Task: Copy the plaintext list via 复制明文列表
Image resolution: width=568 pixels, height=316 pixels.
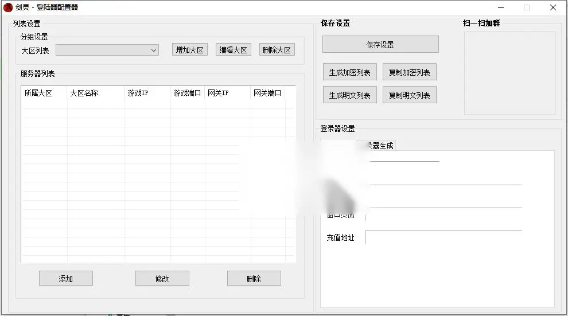Action: [x=409, y=95]
